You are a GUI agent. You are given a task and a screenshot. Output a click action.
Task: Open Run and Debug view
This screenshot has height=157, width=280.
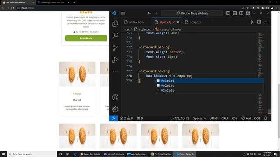pyautogui.click(x=115, y=60)
